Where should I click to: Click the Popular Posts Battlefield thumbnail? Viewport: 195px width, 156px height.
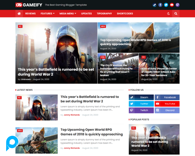(154, 139)
